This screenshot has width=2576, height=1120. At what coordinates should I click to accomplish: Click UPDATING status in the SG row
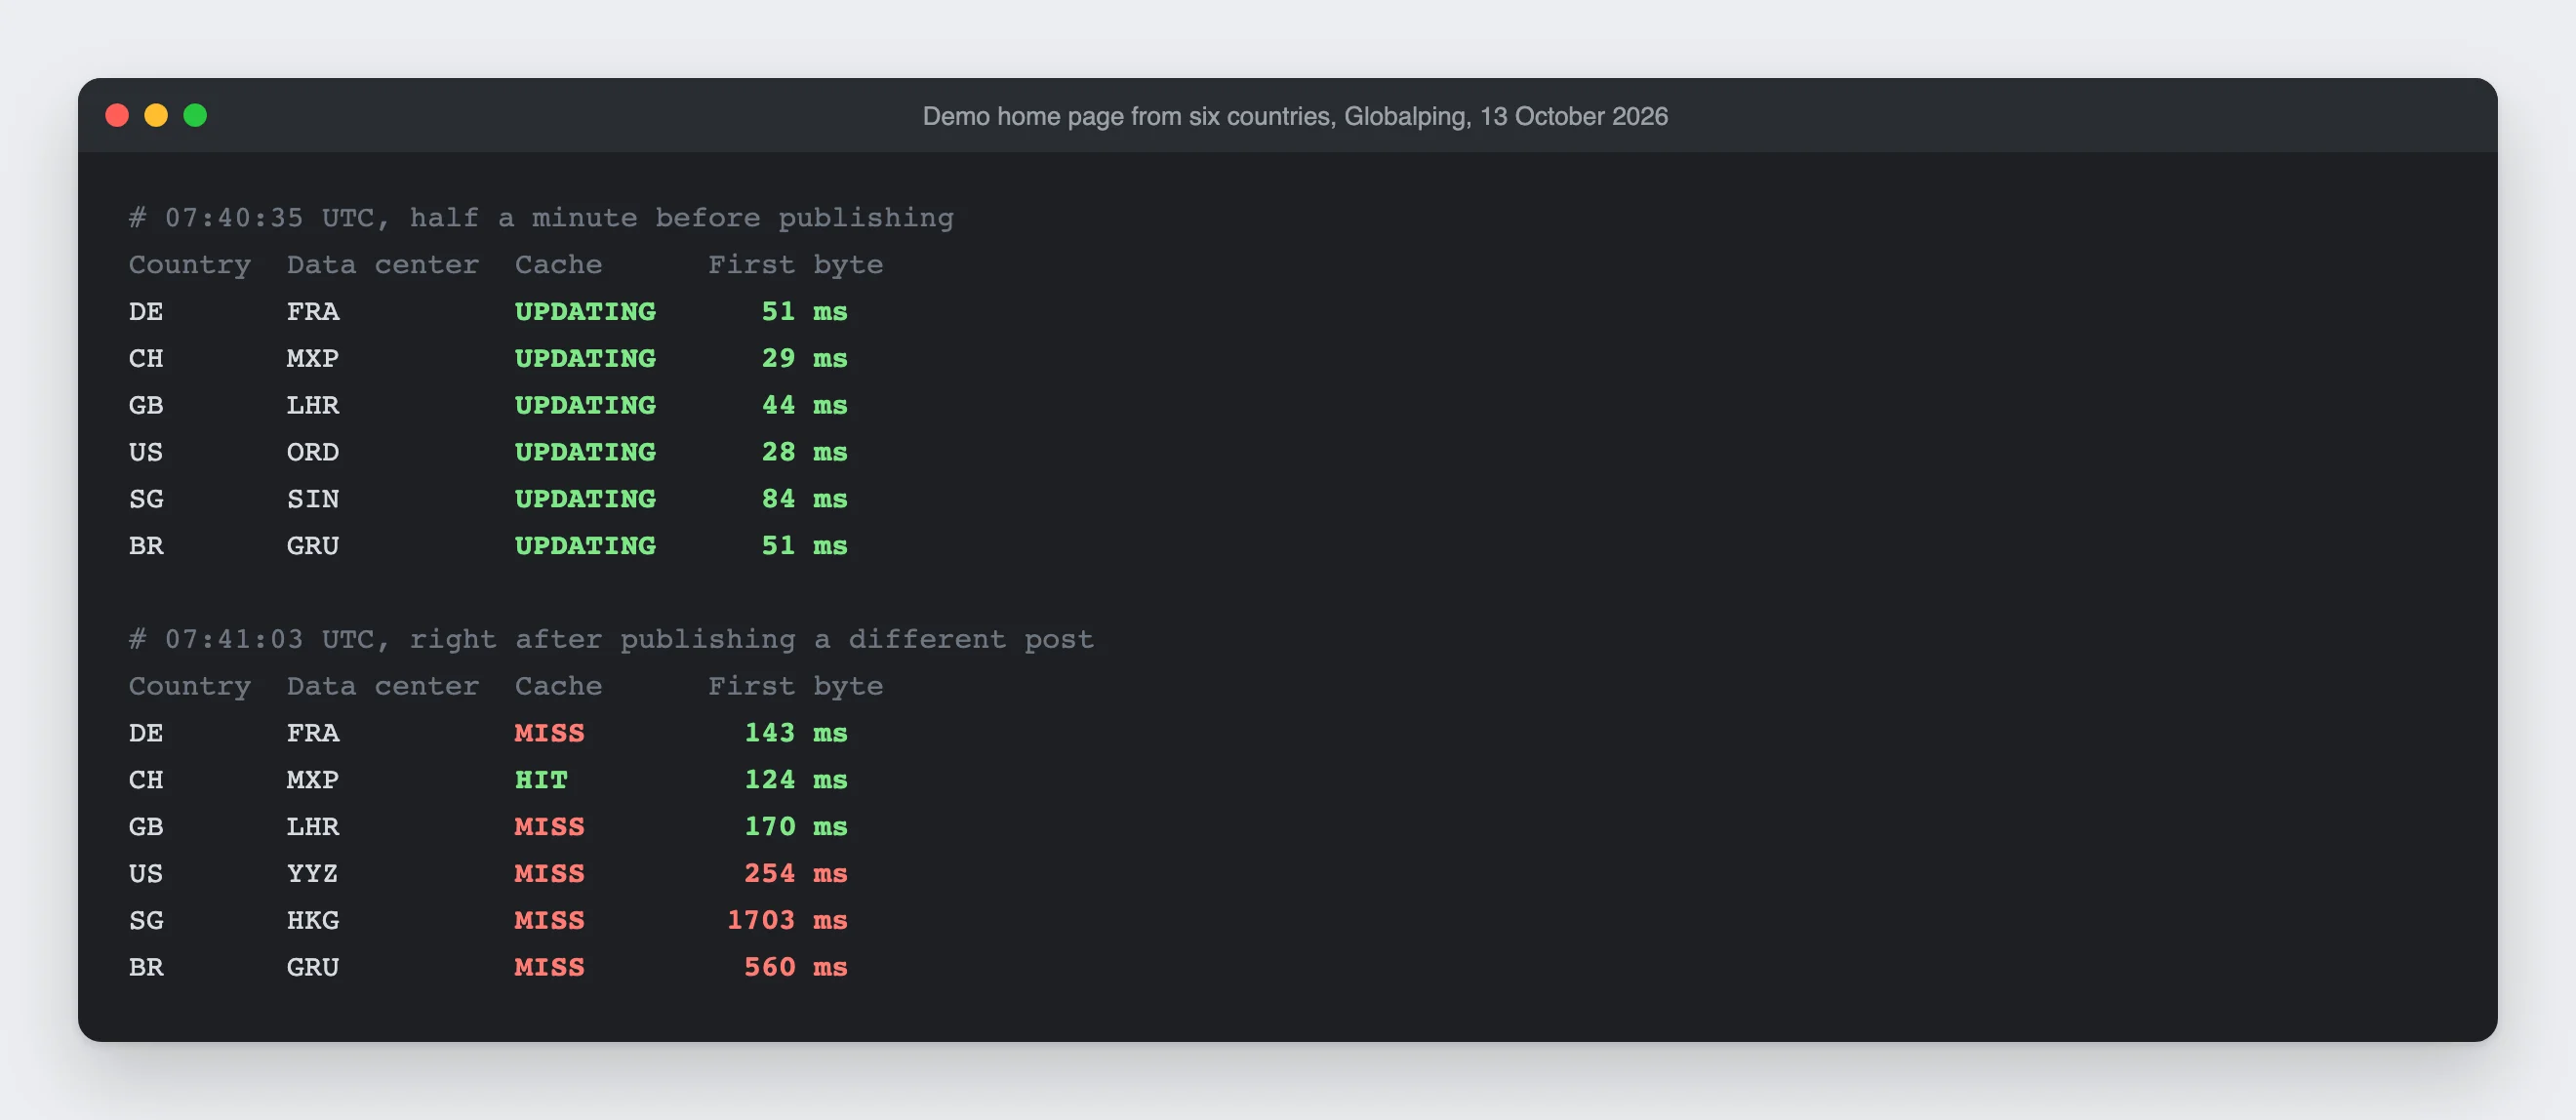tap(585, 499)
